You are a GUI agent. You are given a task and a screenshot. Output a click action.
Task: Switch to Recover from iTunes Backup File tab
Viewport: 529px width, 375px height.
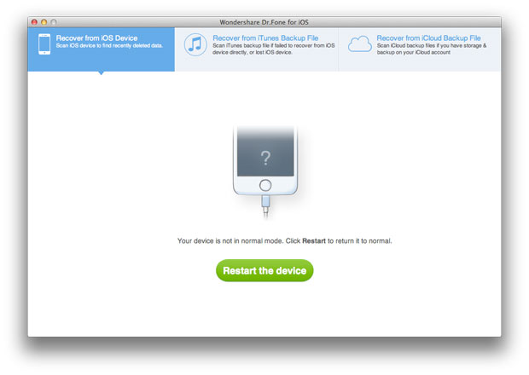(257, 49)
